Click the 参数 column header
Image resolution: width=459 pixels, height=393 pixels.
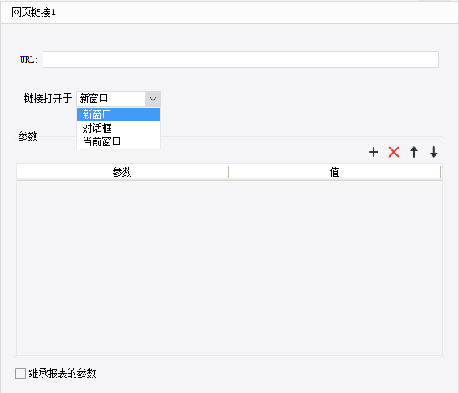[122, 172]
